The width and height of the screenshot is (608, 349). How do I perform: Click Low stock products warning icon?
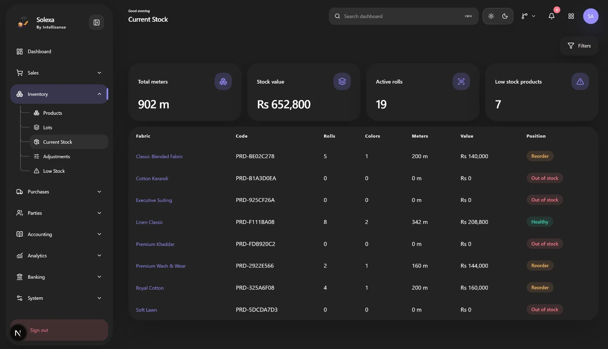coord(580,81)
